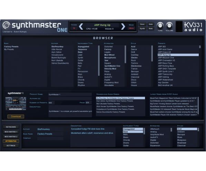Screen dimensions: 206x171
Task: Go to the previous preset arrow
Action: tap(81, 26)
